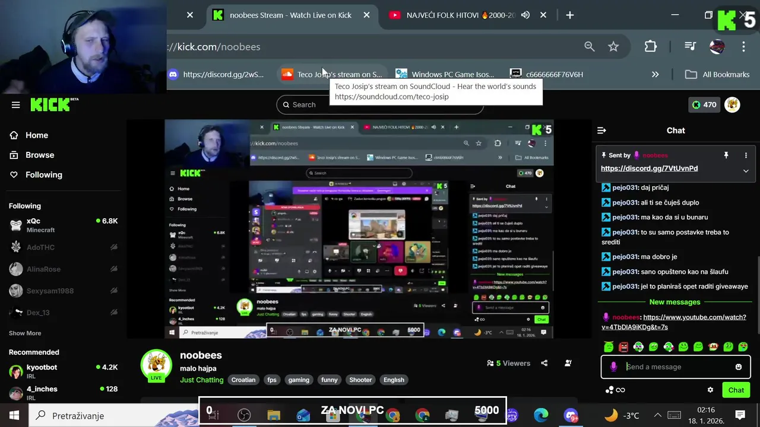Open Sexysam1988 channel in sidebar
Image resolution: width=760 pixels, height=427 pixels.
(x=64, y=291)
